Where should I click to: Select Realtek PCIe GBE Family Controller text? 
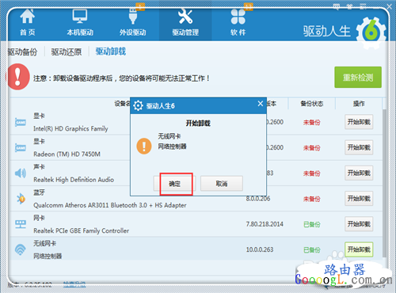[81, 230]
